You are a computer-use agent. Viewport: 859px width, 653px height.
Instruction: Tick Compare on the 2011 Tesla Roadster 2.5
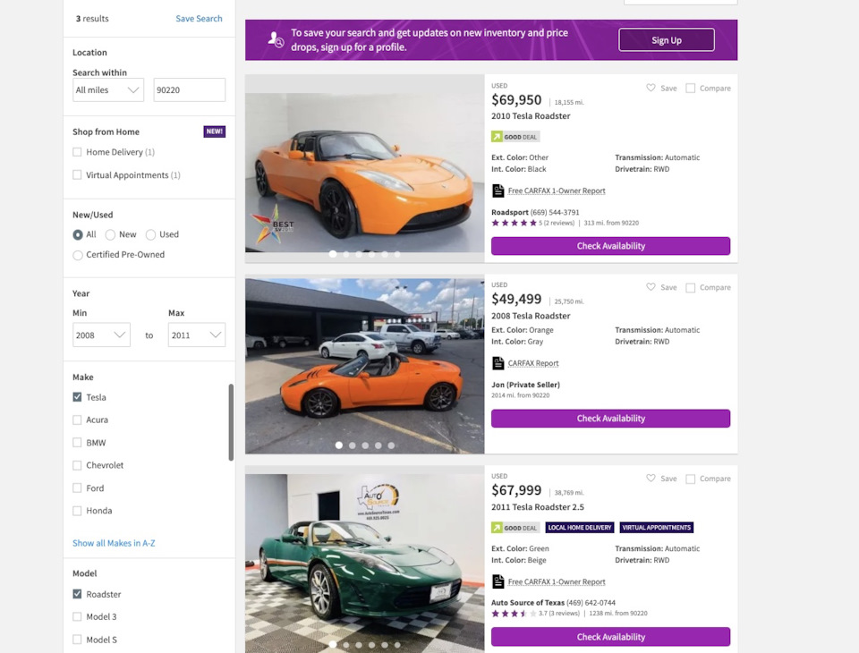pyautogui.click(x=690, y=479)
